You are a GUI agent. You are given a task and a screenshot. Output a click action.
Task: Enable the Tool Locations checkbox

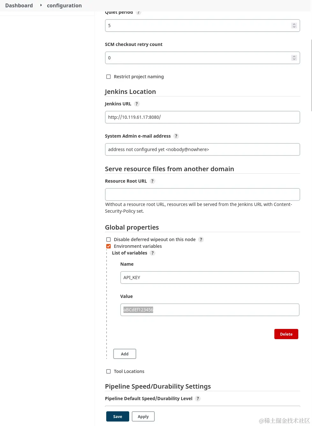click(108, 371)
